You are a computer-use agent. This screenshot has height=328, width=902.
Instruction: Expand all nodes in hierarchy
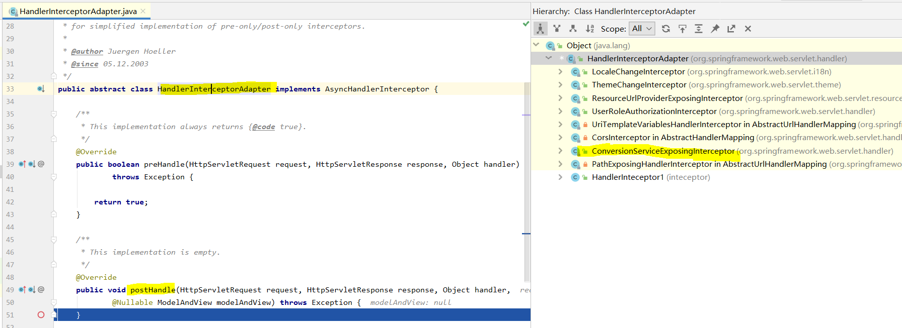pos(699,29)
